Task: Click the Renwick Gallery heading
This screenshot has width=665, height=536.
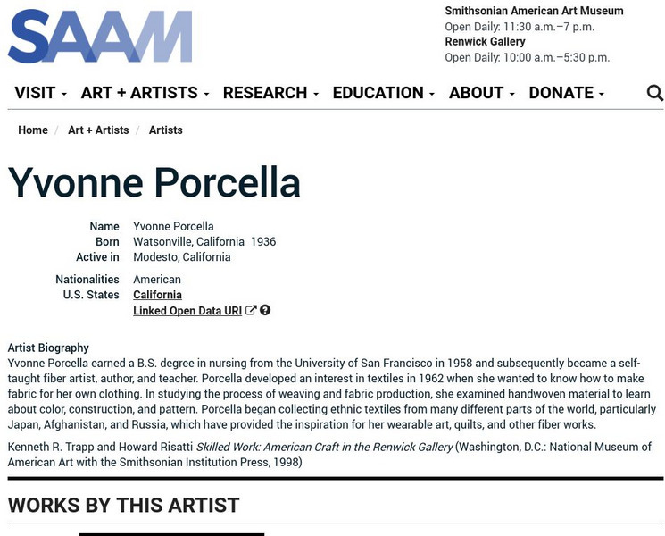Action: tap(485, 42)
